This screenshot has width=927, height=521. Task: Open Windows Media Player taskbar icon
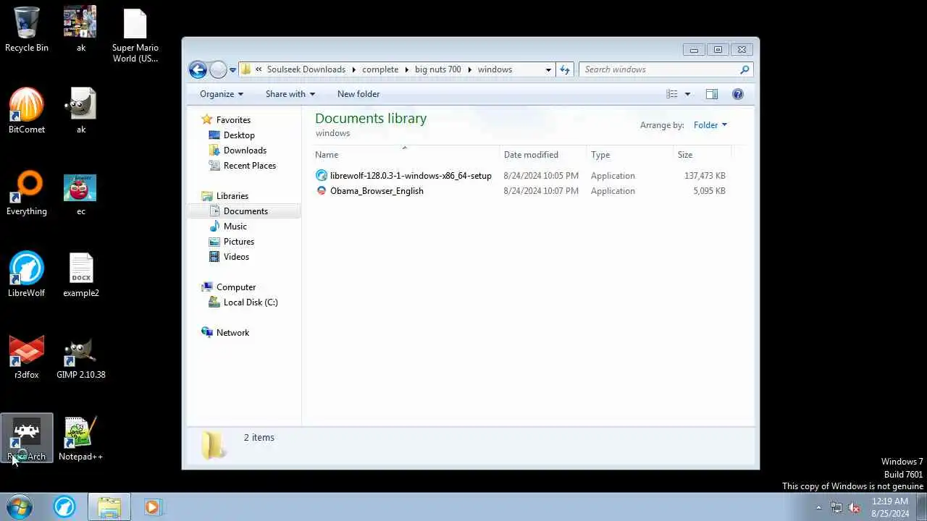pyautogui.click(x=153, y=507)
